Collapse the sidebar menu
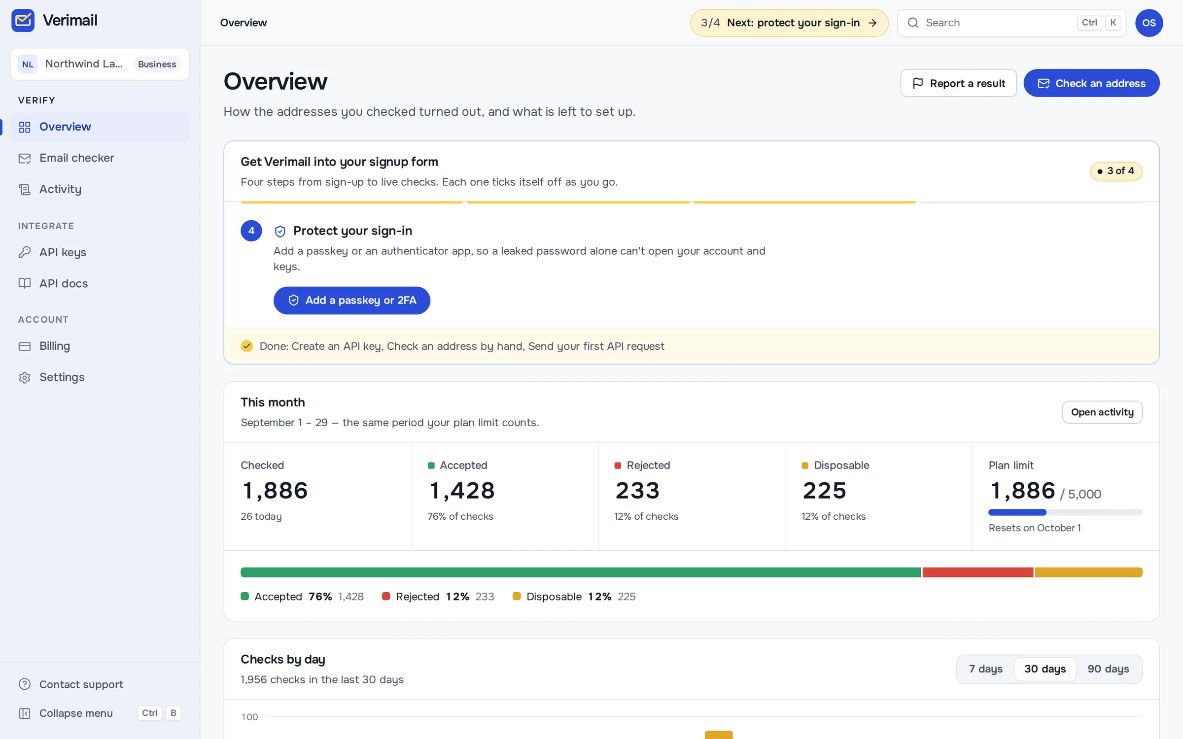Image resolution: width=1183 pixels, height=739 pixels. click(x=100, y=713)
